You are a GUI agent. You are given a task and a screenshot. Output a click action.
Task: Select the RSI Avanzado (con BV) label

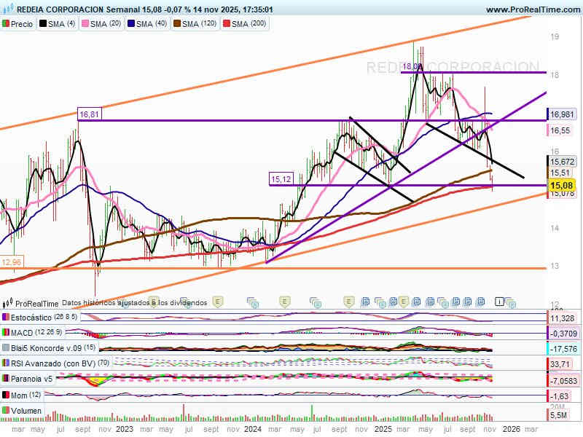(x=51, y=363)
